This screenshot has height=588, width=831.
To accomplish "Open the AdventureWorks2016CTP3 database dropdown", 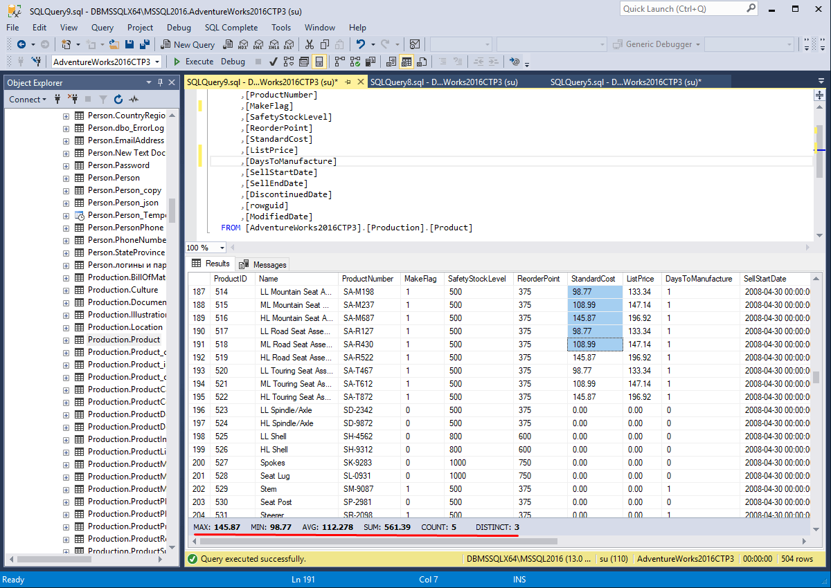I will click(157, 62).
